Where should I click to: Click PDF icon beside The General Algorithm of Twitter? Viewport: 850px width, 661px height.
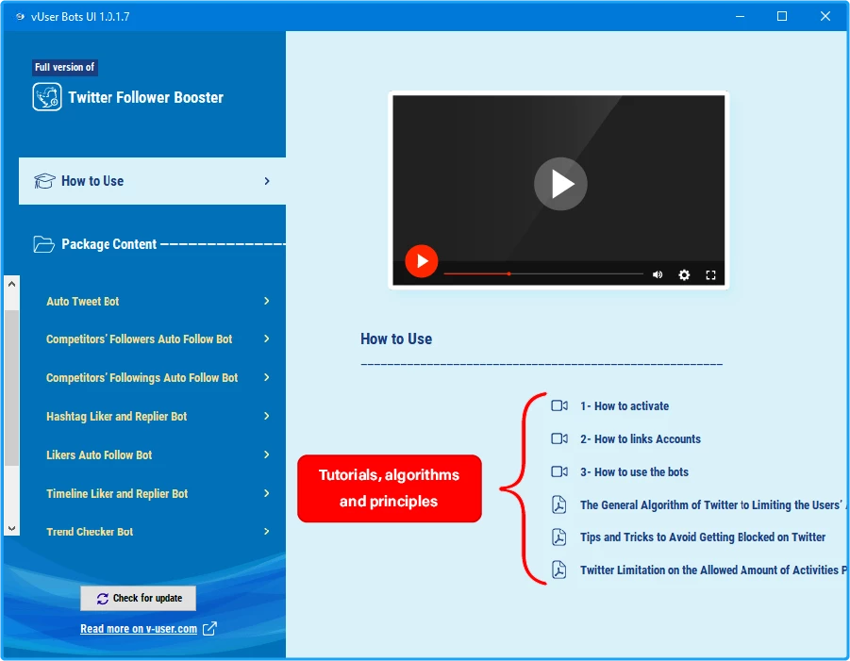pos(558,504)
